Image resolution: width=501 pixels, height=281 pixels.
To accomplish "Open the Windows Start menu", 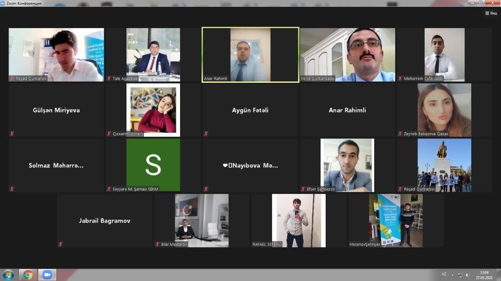I will click(8, 275).
